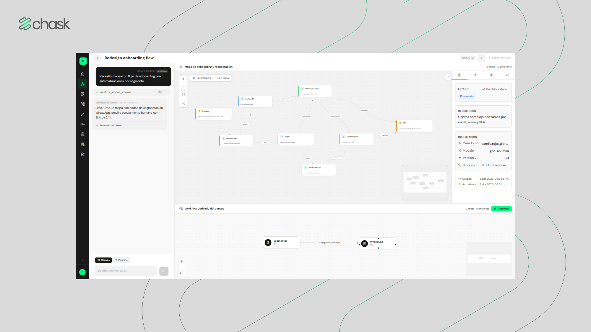The image size is (591, 332).
Task: Fit canvas view to screen icon
Action: click(184, 95)
